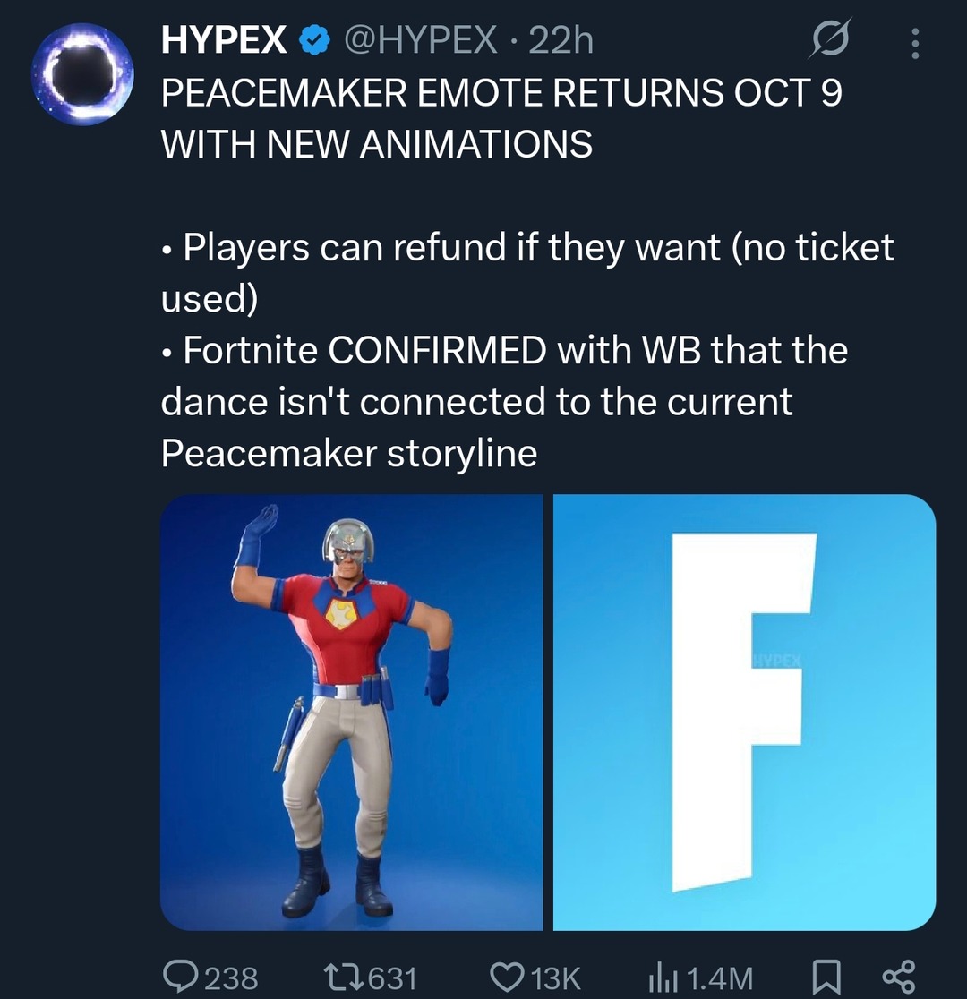
Task: Open the three-dot more options menu
Action: 913,41
